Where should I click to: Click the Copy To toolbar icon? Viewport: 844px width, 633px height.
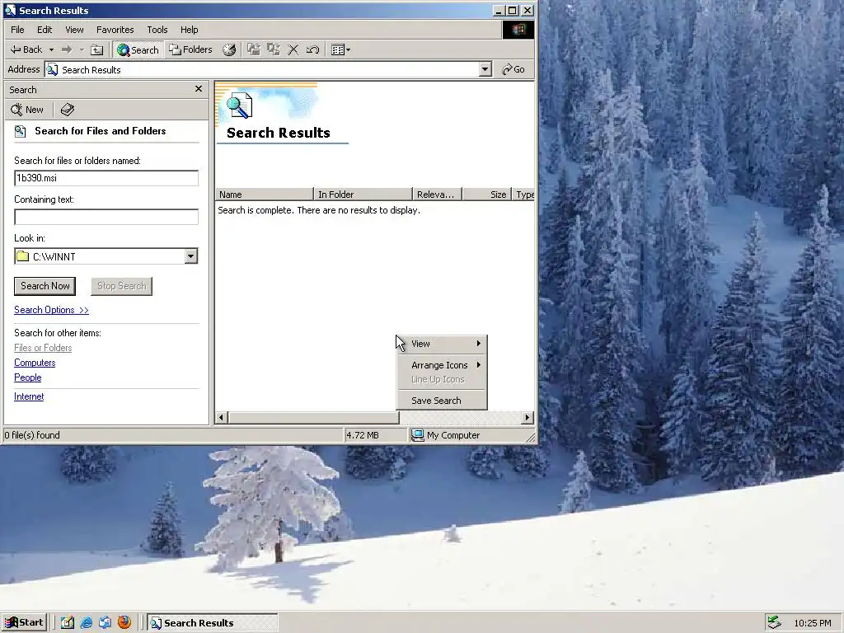[274, 49]
